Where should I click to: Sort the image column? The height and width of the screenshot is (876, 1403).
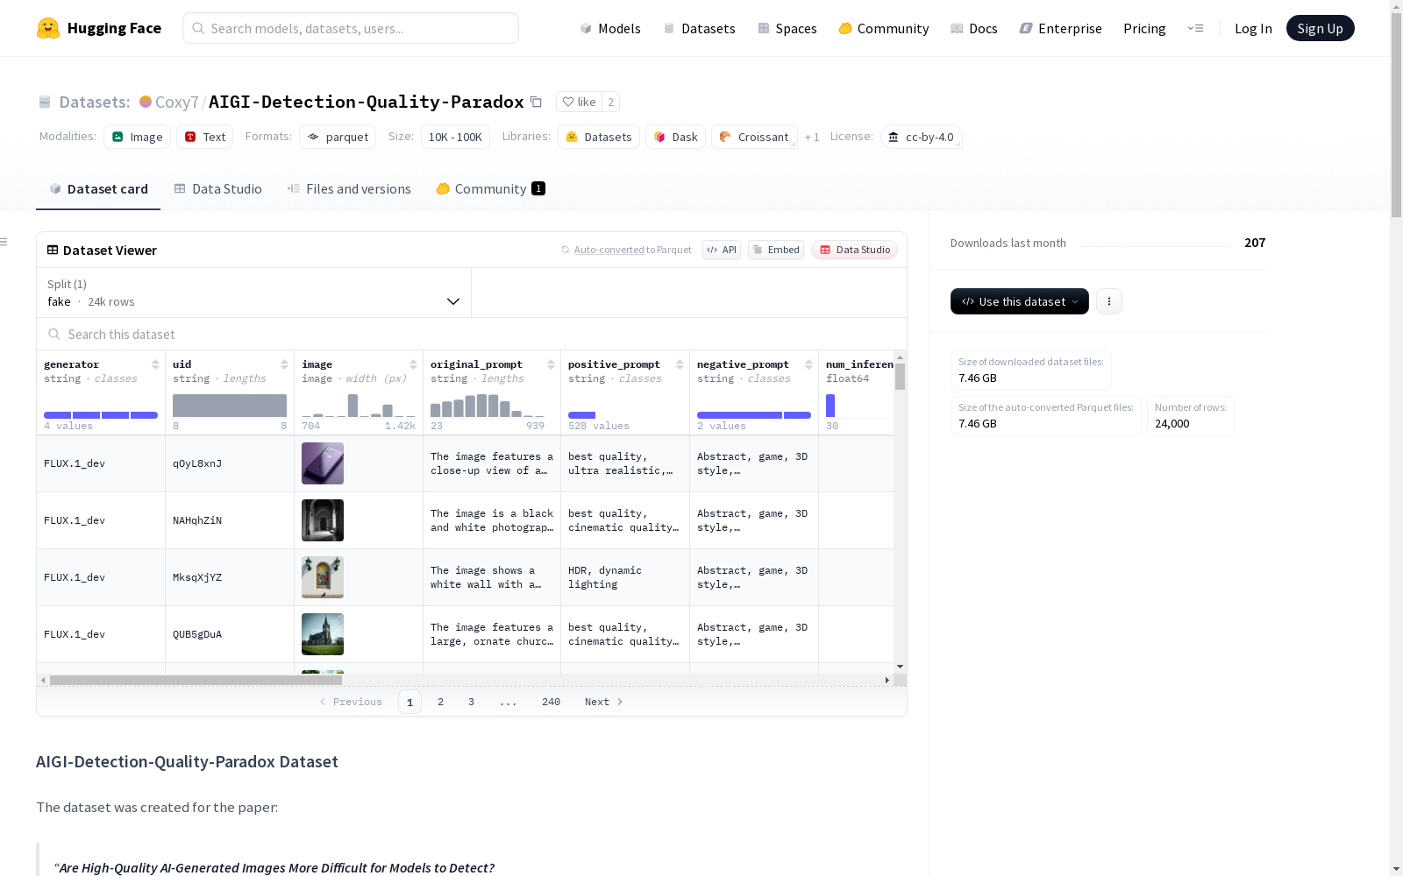pos(413,364)
